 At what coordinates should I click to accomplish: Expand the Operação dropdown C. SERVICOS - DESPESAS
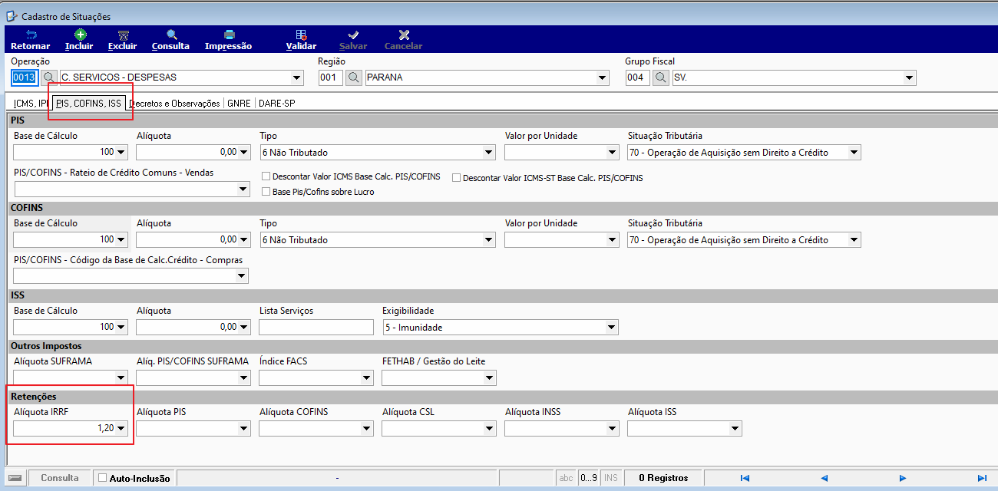[297, 77]
